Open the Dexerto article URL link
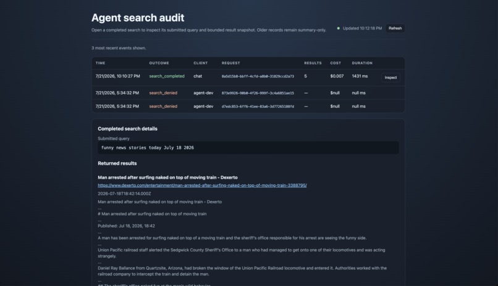This screenshot has width=498, height=286. coord(202,186)
